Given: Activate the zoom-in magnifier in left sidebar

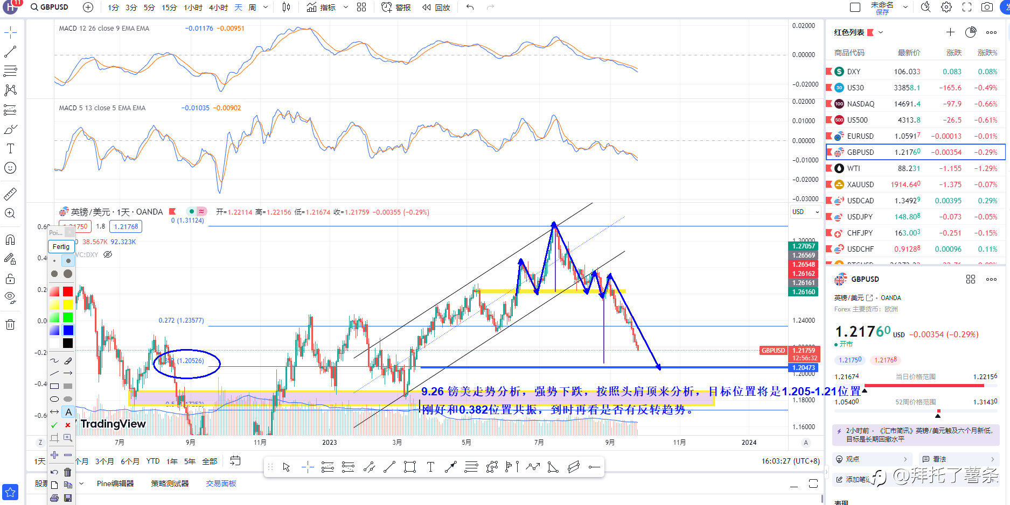Looking at the screenshot, I should coord(10,214).
